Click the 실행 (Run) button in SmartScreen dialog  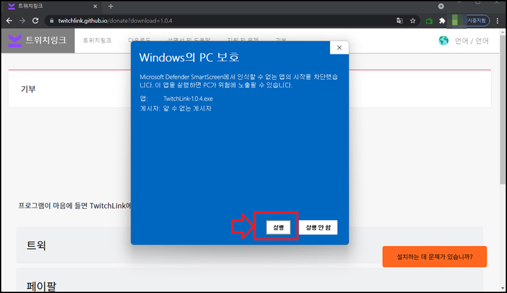pos(278,227)
